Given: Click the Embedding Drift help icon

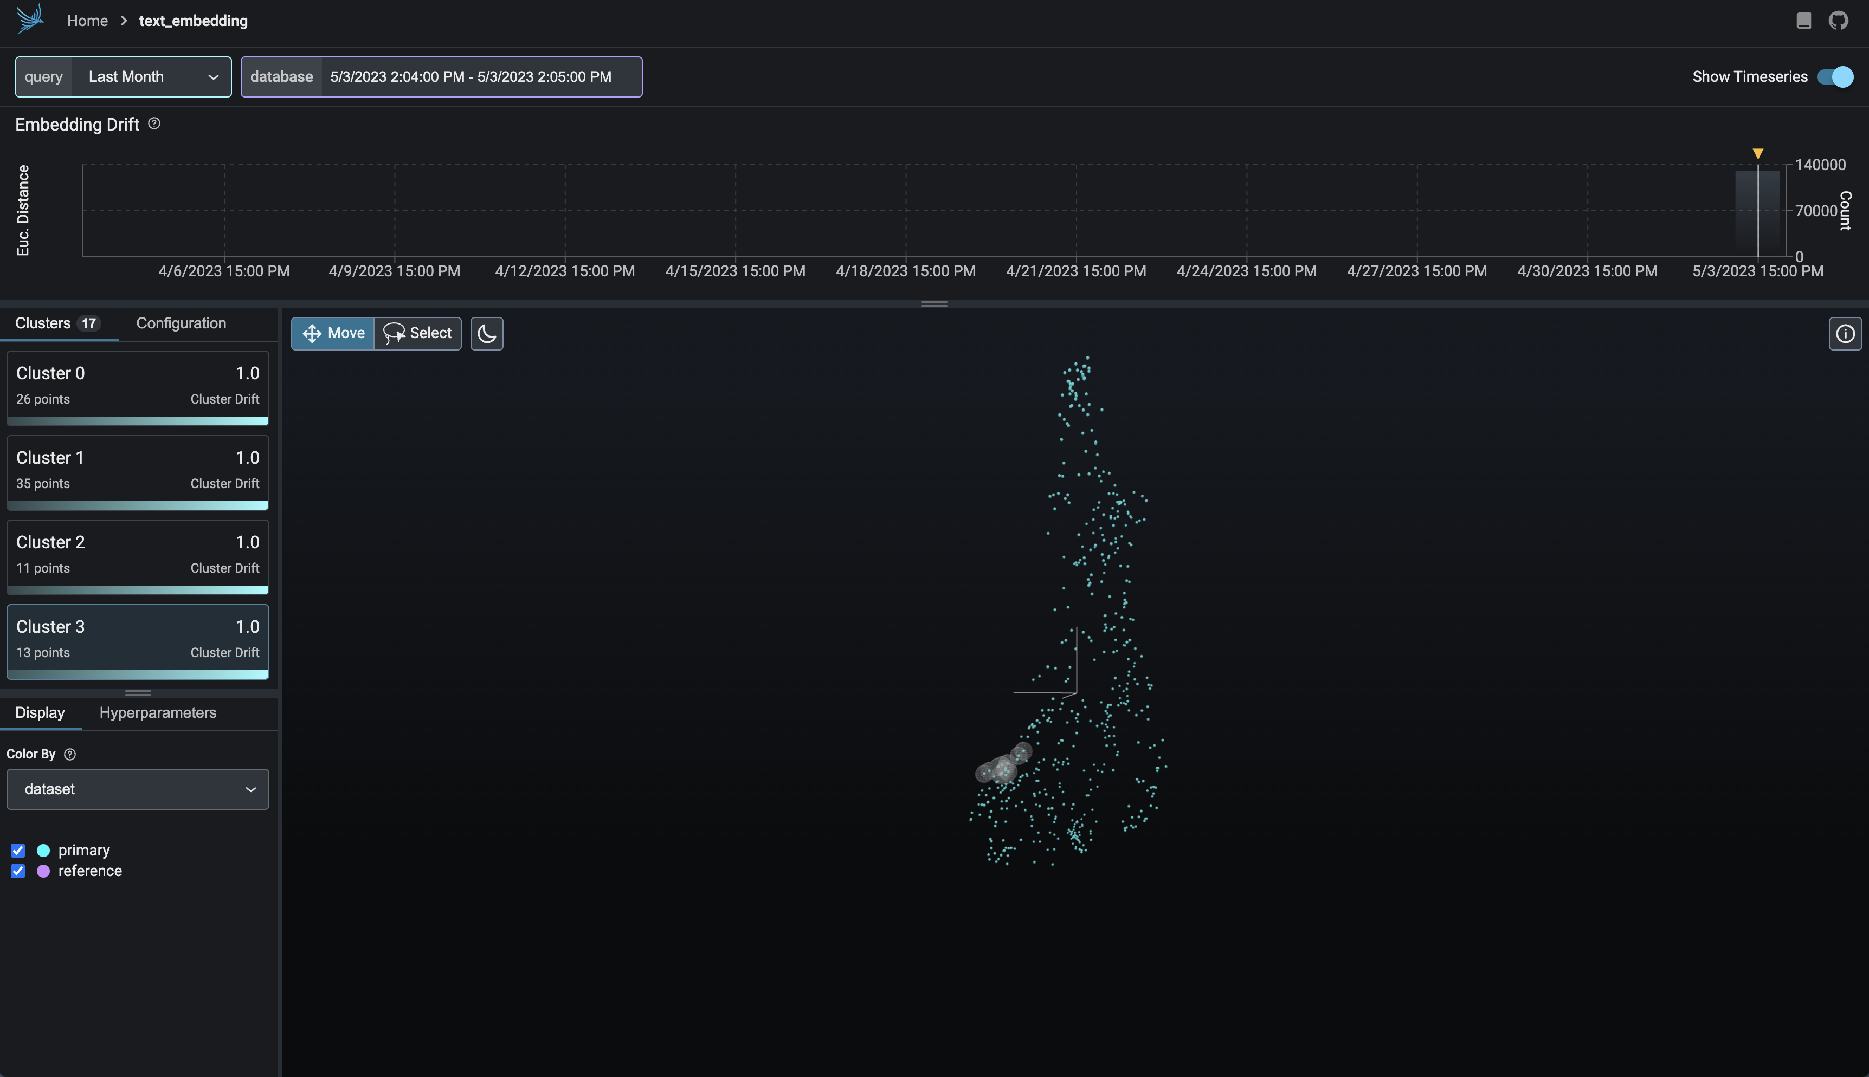Looking at the screenshot, I should (x=154, y=124).
